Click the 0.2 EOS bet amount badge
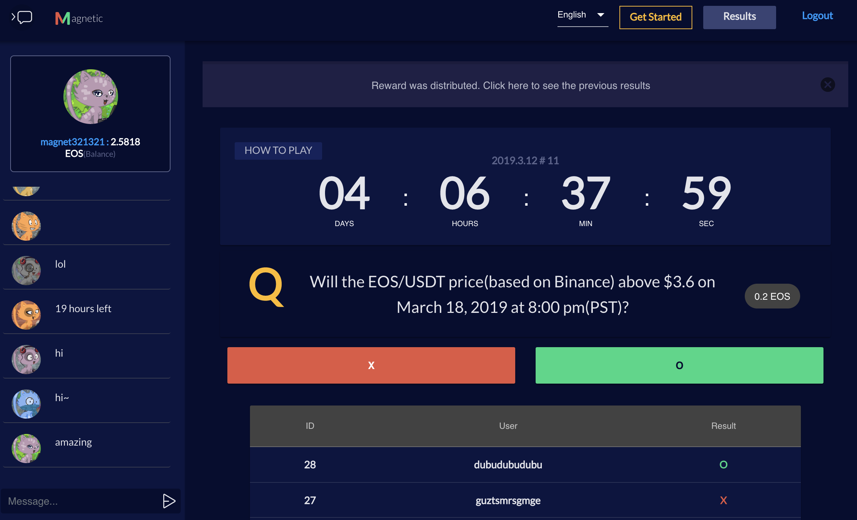This screenshot has height=520, width=857. coord(772,296)
